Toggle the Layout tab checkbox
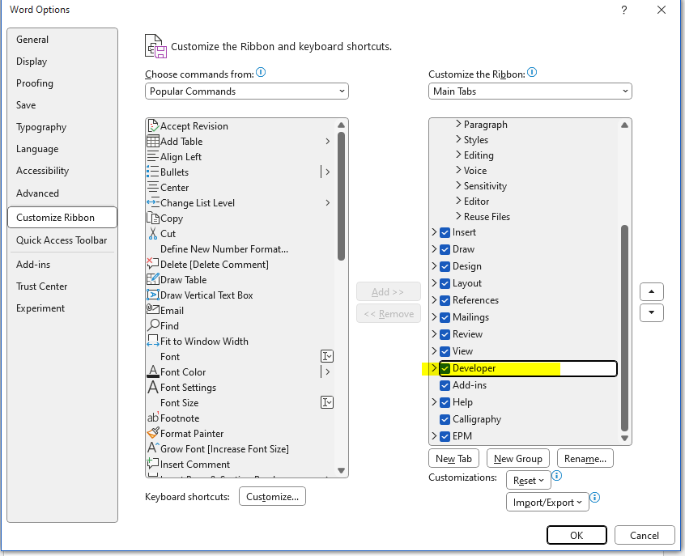685x556 pixels. (445, 283)
